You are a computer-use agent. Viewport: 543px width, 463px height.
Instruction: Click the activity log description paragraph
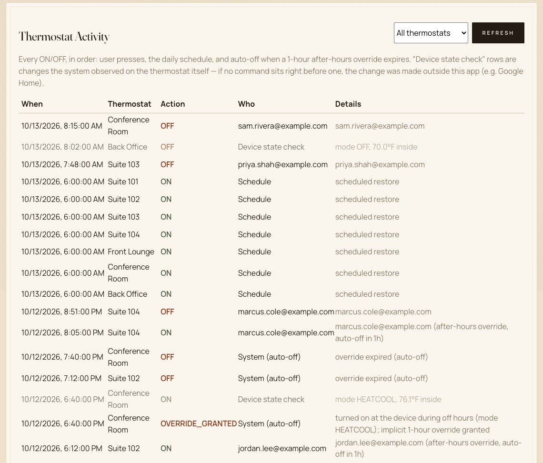(x=271, y=71)
